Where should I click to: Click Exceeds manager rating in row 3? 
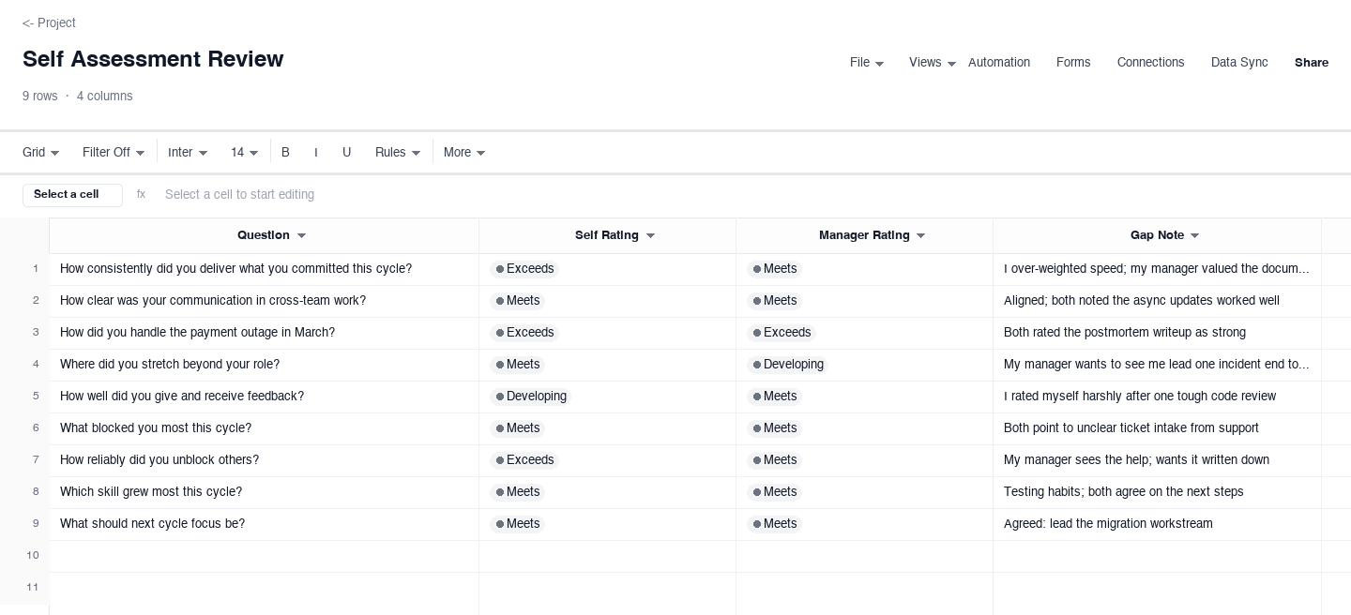781,333
